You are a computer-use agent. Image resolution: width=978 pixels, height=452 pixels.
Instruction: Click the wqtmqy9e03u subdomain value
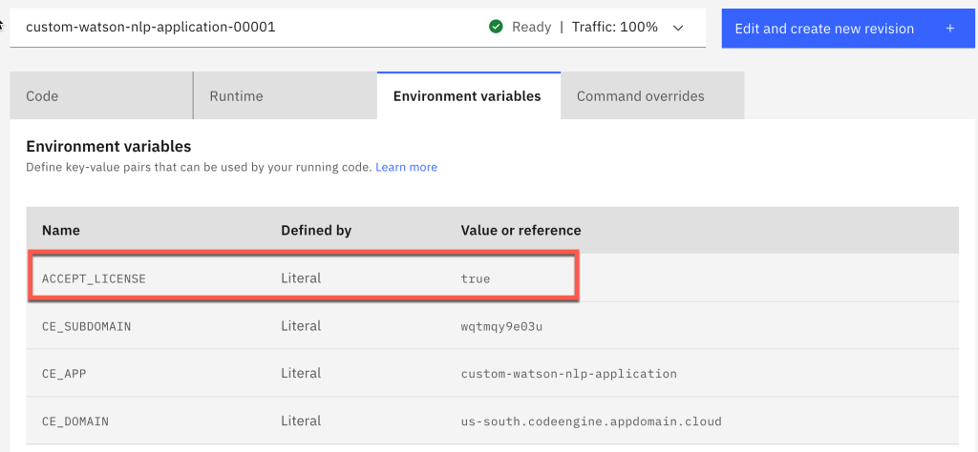(x=506, y=326)
